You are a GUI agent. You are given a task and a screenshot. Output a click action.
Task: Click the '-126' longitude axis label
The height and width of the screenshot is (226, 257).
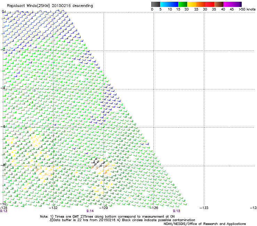click(154, 208)
